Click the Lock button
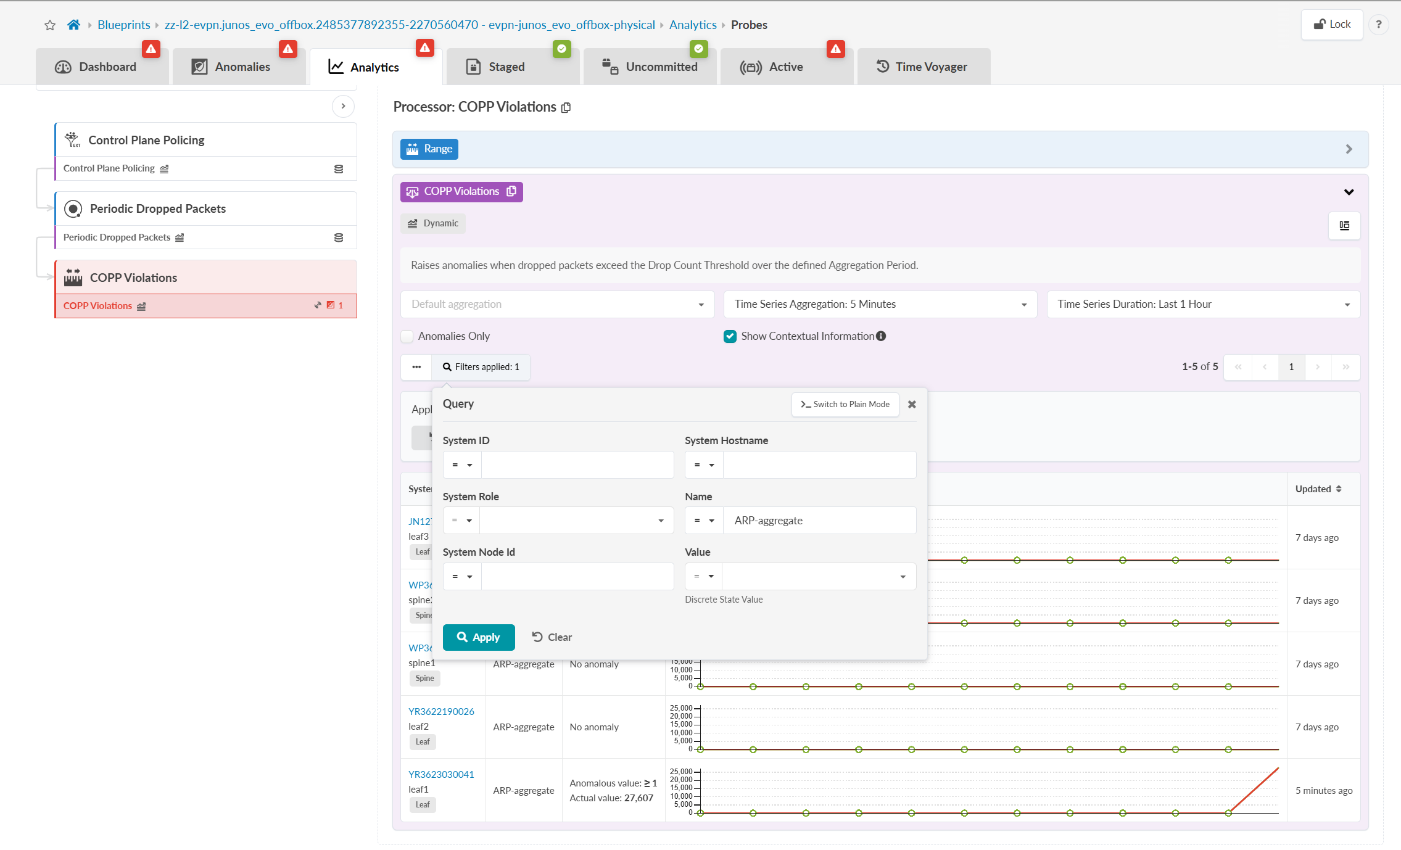 [1332, 25]
